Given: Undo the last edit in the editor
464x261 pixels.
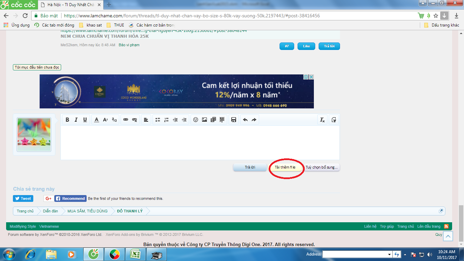Looking at the screenshot, I should (x=245, y=120).
